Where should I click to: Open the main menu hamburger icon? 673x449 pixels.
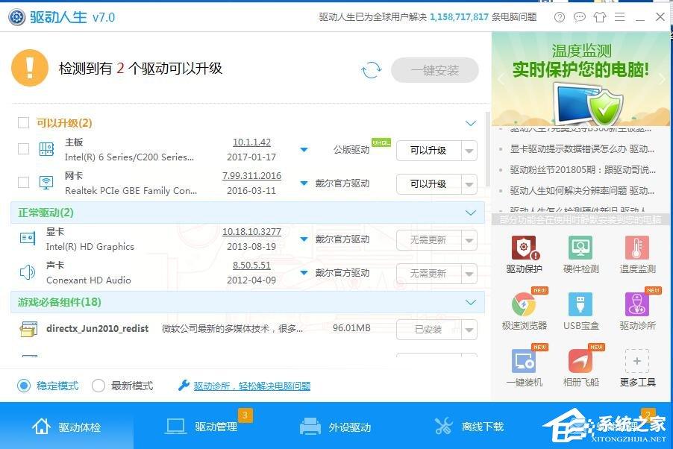click(x=620, y=16)
